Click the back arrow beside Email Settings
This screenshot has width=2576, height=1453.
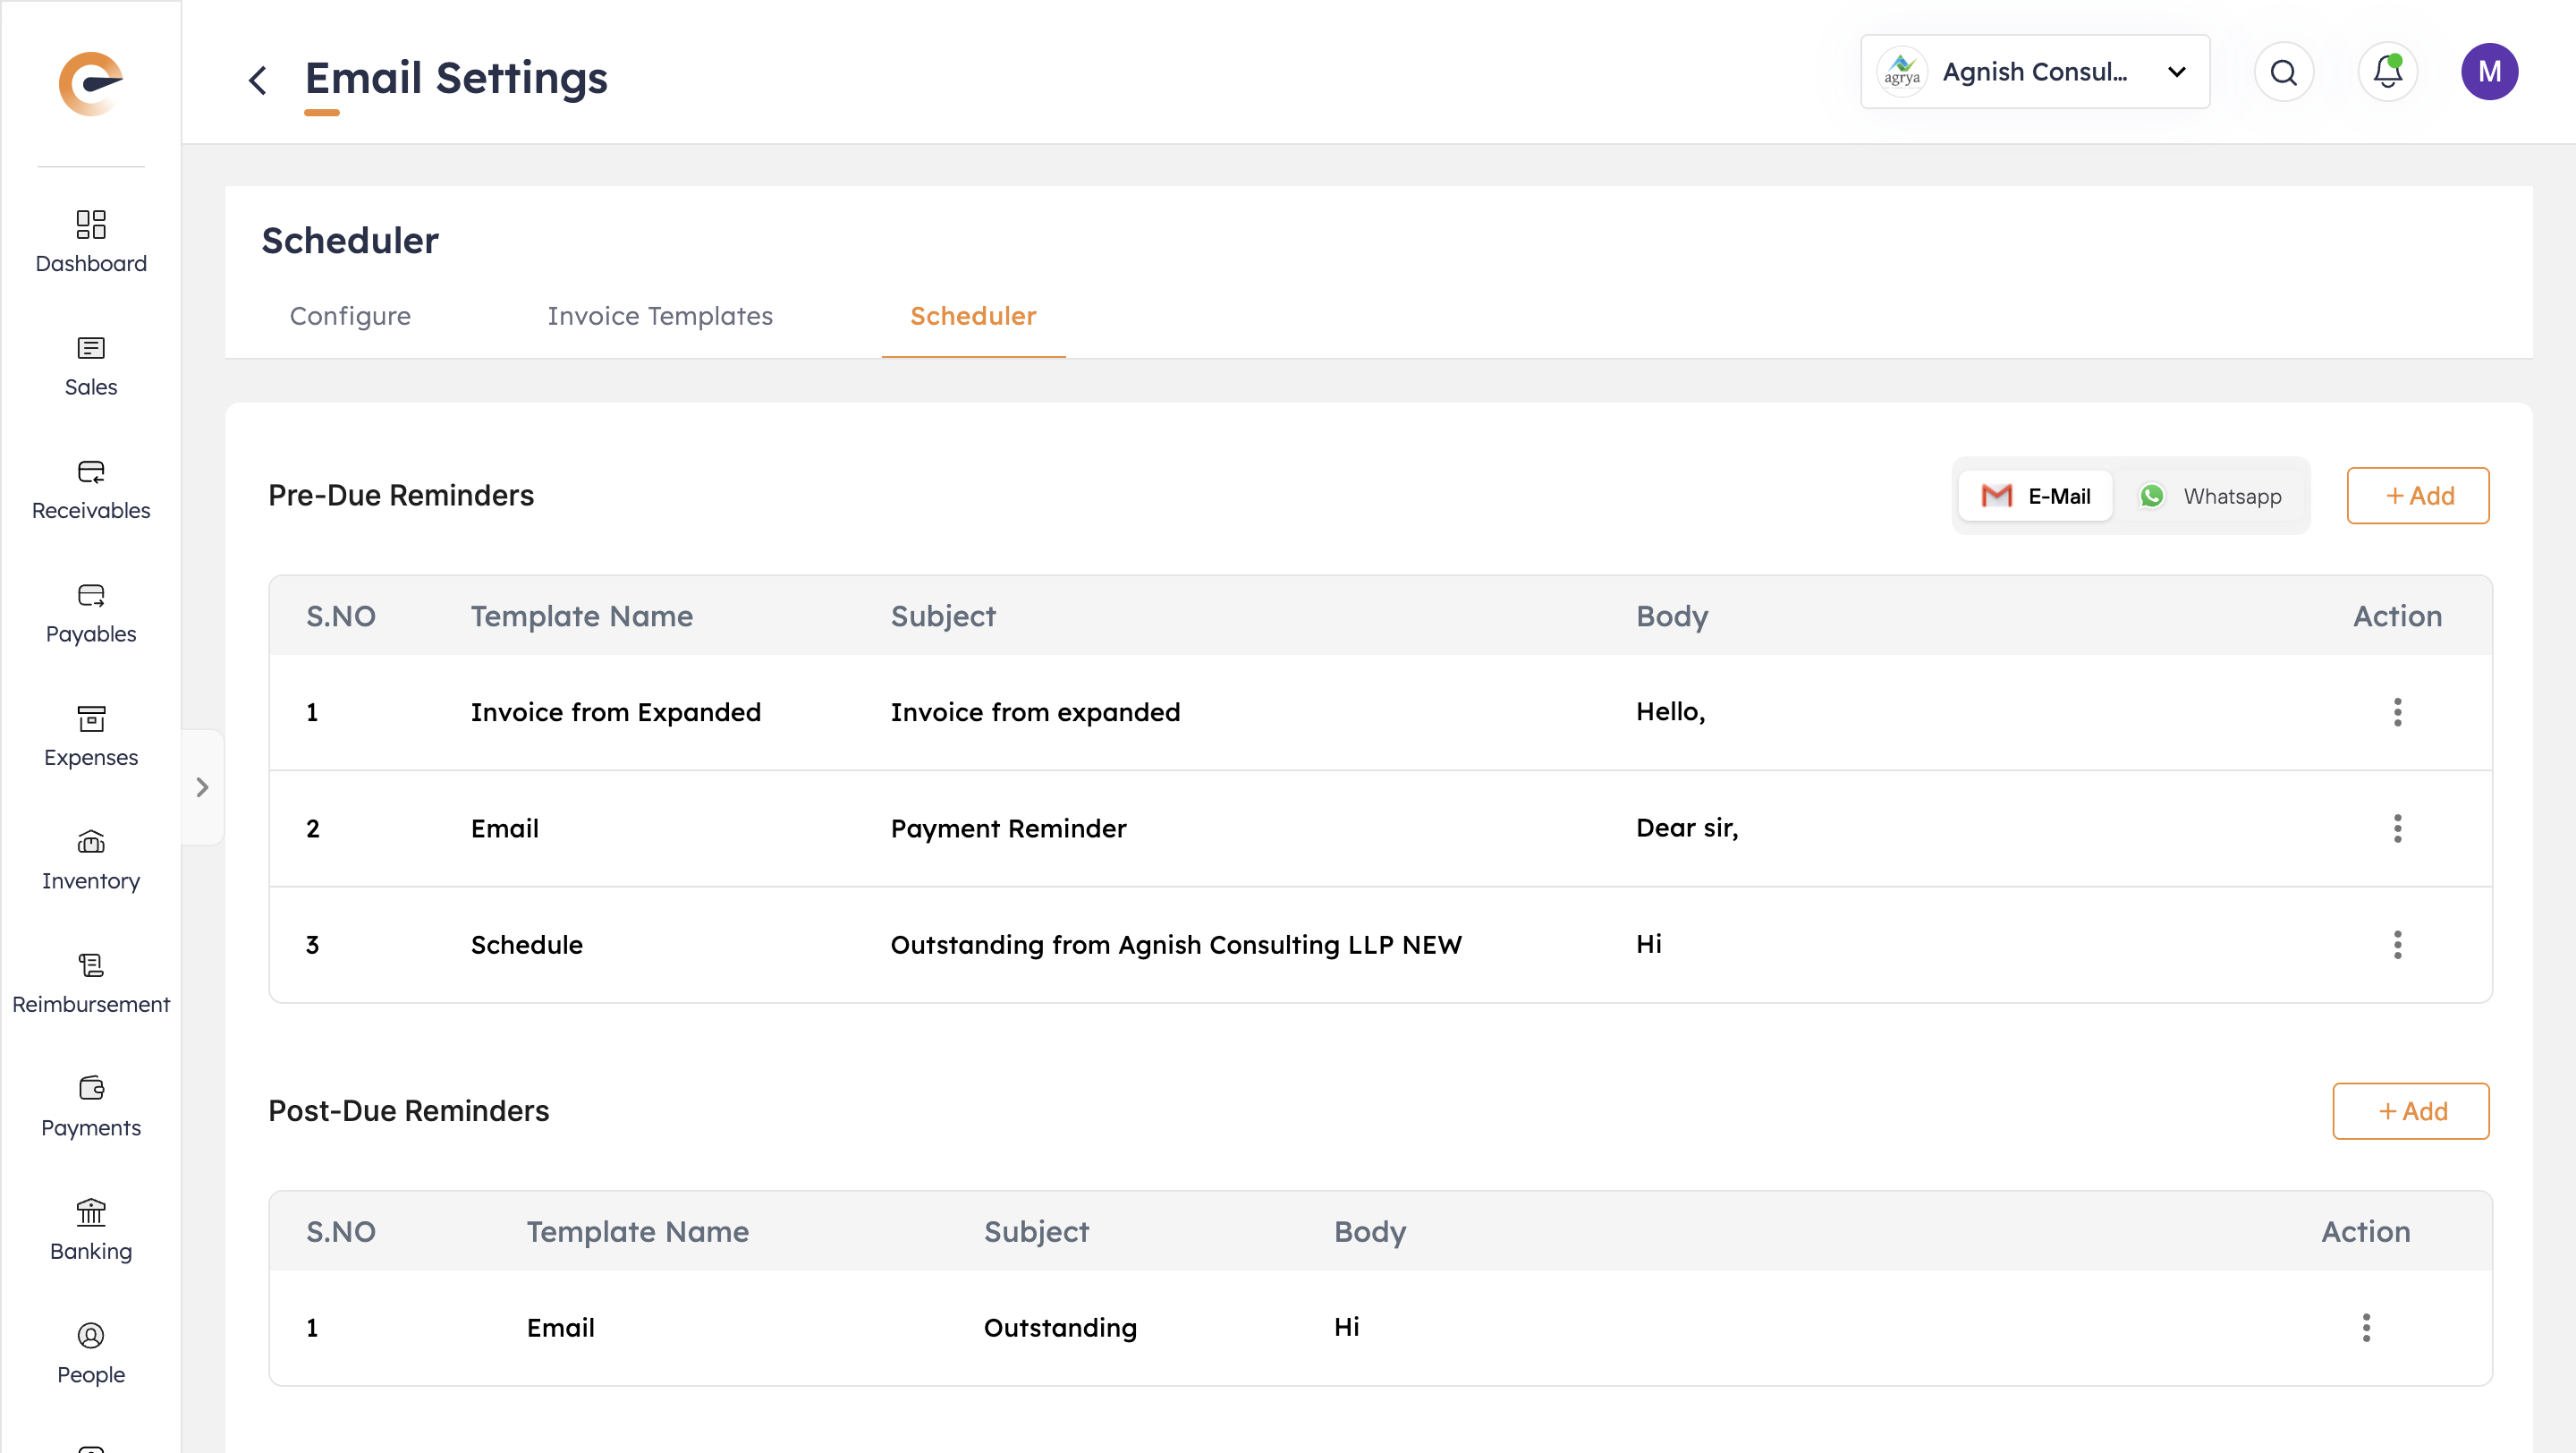pos(258,80)
